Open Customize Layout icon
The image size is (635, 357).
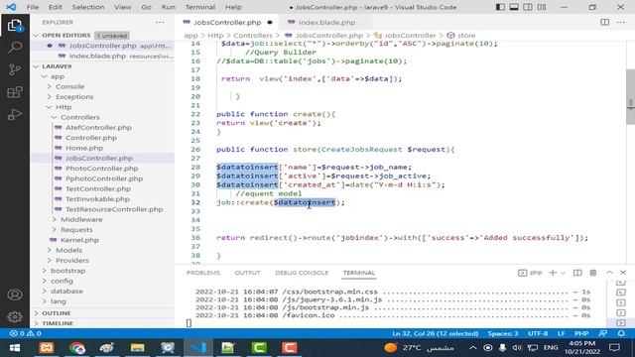coord(542,7)
